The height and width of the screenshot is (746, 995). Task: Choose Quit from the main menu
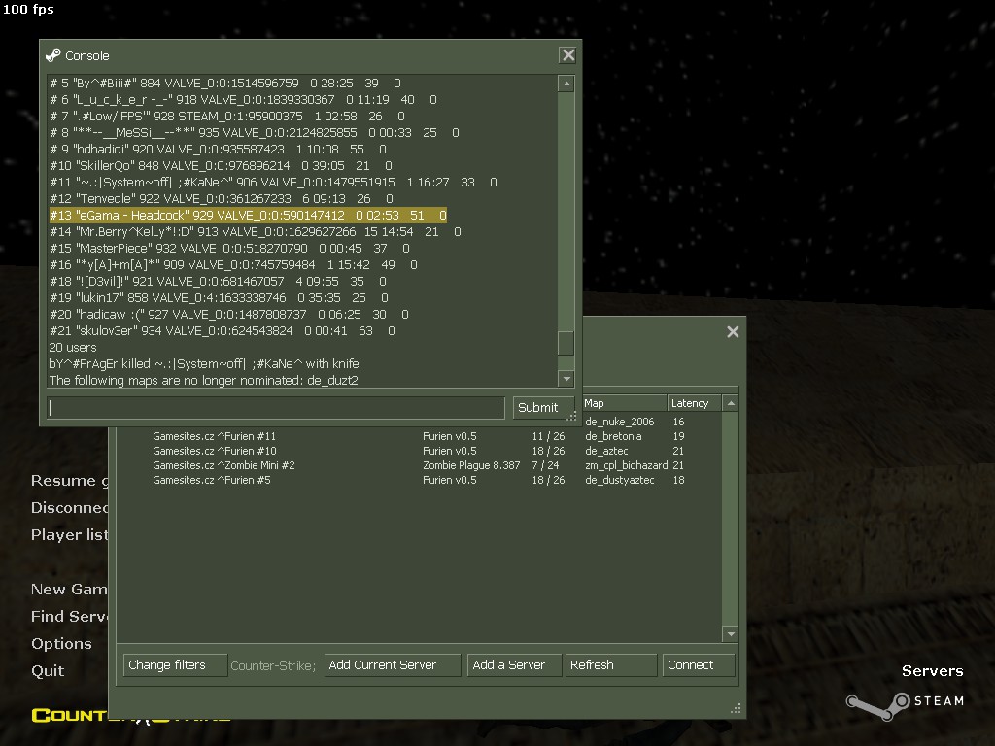coord(48,671)
